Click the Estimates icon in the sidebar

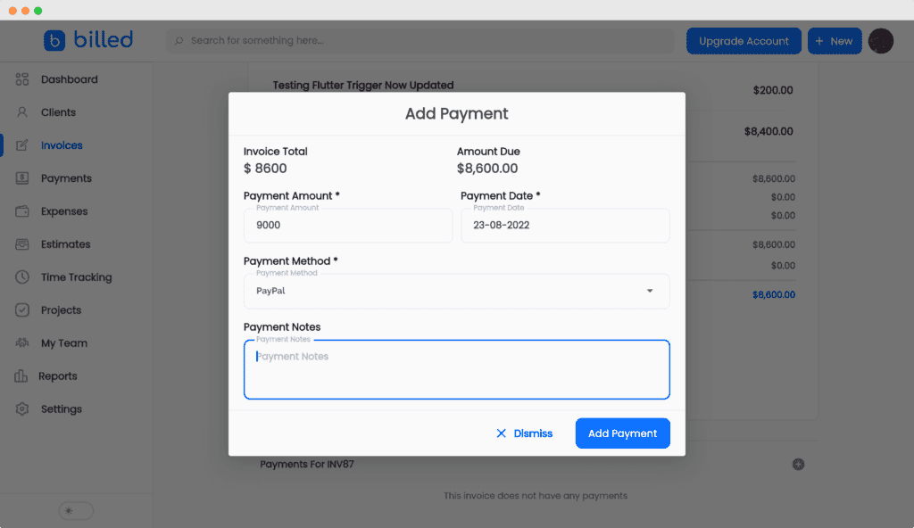21,243
